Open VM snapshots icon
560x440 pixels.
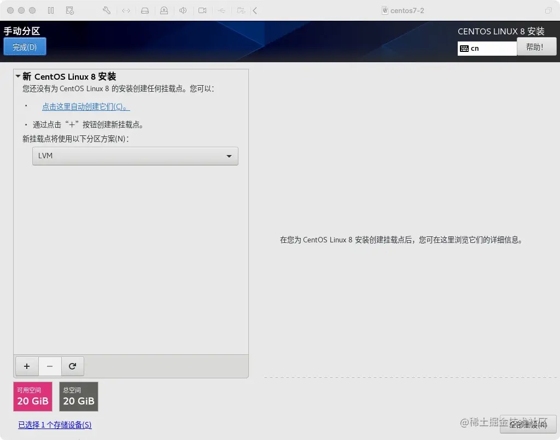(70, 11)
